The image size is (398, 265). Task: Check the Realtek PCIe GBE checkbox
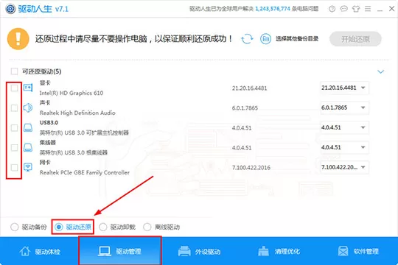tap(14, 167)
